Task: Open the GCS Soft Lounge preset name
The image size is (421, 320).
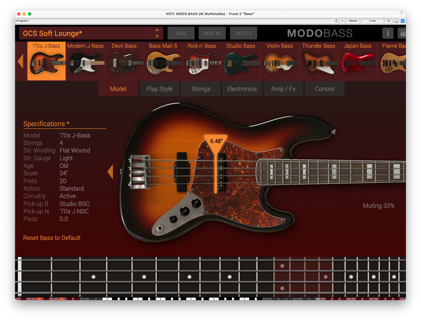Action: click(84, 33)
